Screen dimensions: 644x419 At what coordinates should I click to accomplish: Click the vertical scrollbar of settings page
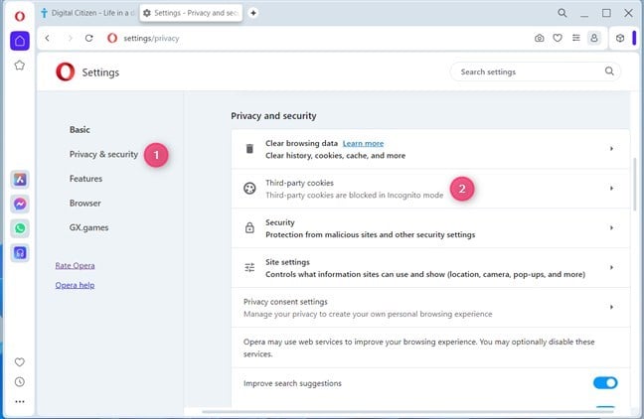point(635,184)
